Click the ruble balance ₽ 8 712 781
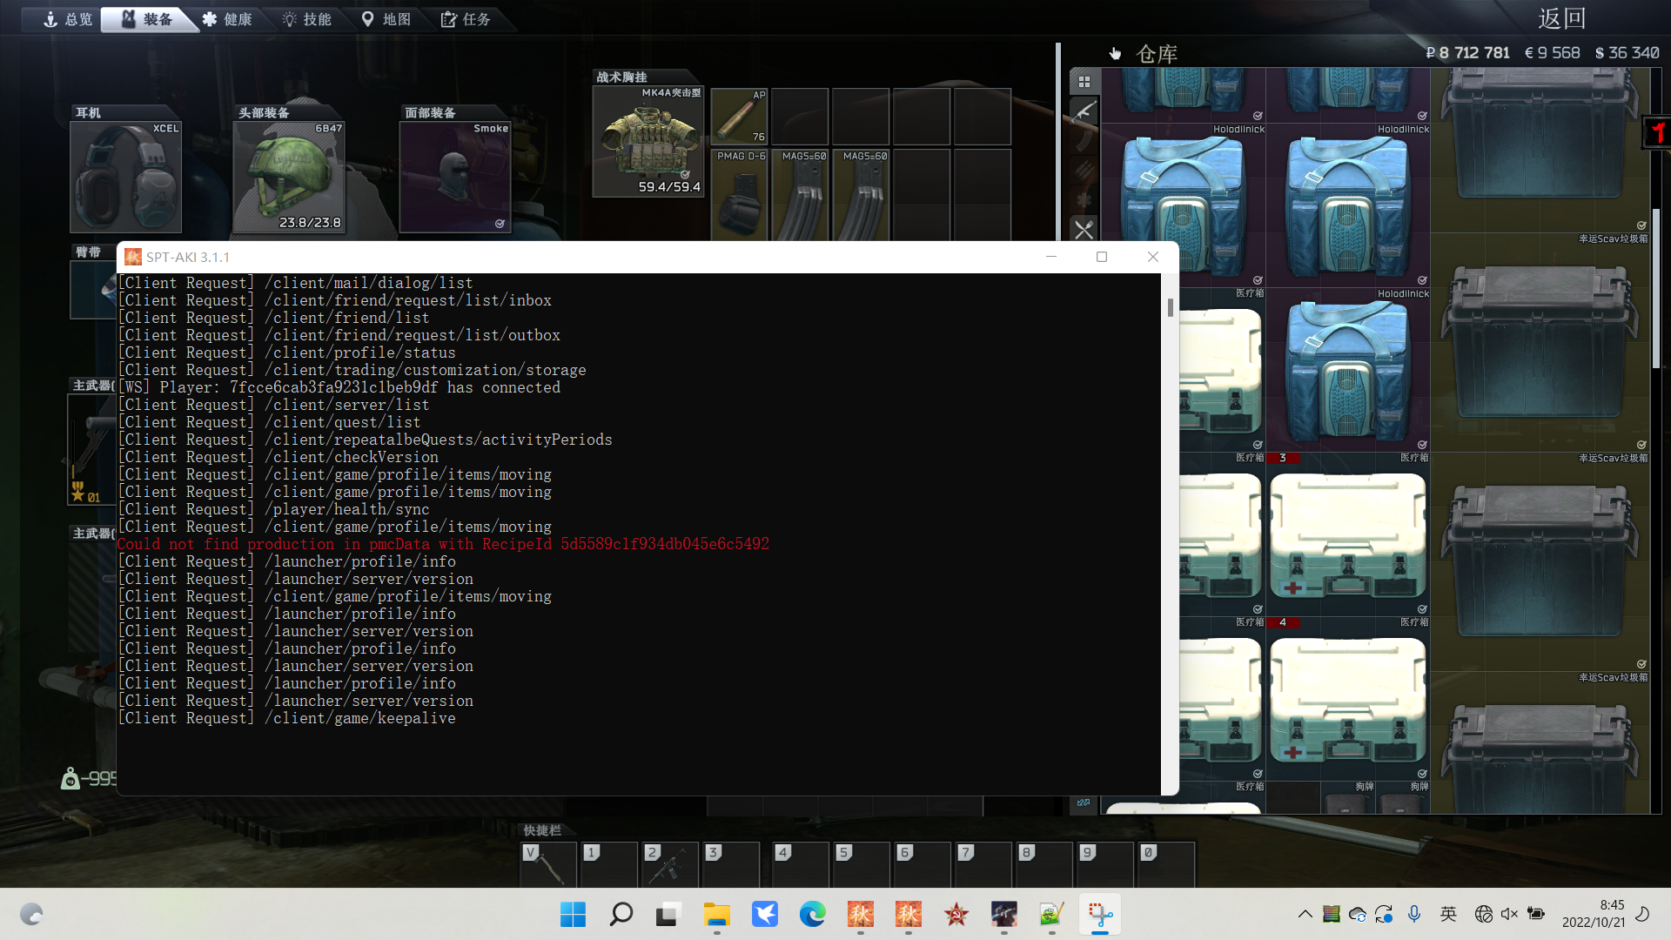Screen dimensions: 1671x940 (x=1467, y=53)
